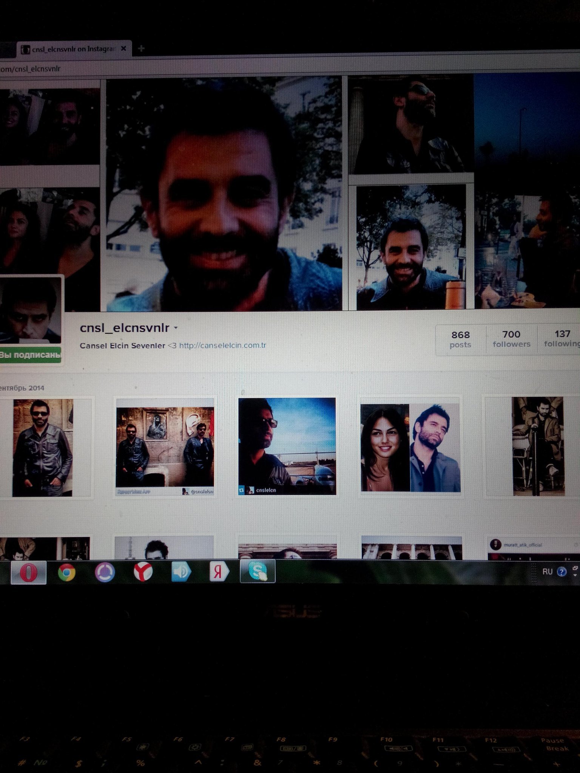Click the blue help question mark icon
Viewport: 580px width, 773px height.
coord(561,572)
